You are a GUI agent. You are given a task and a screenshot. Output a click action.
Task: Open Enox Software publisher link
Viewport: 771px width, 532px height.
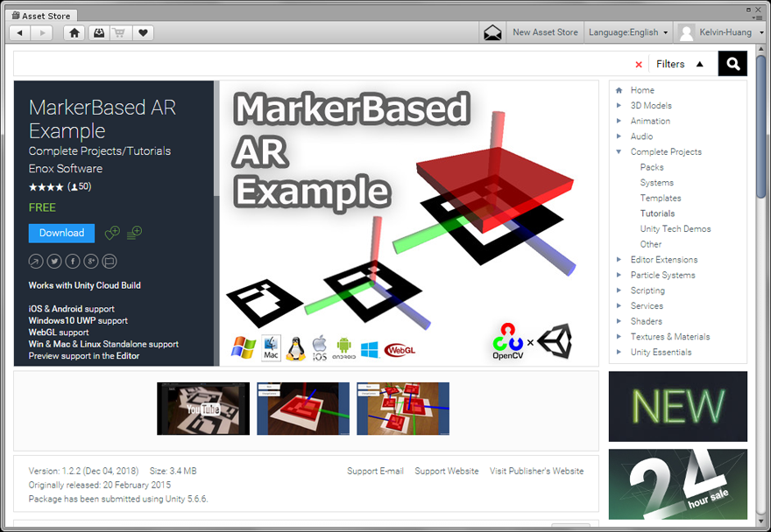[x=66, y=169]
